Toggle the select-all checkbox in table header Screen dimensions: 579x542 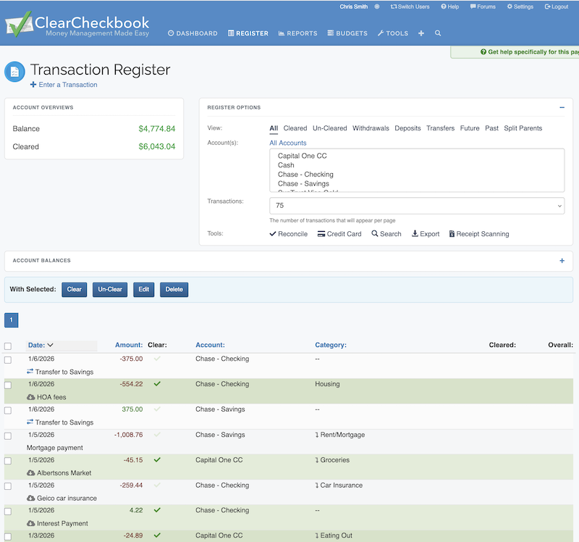pos(8,346)
